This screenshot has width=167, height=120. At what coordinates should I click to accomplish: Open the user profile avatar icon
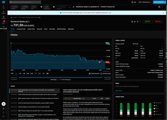[x=4, y=104]
